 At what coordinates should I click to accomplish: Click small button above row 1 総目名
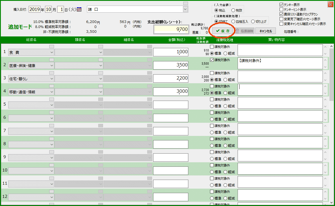coord(52,47)
